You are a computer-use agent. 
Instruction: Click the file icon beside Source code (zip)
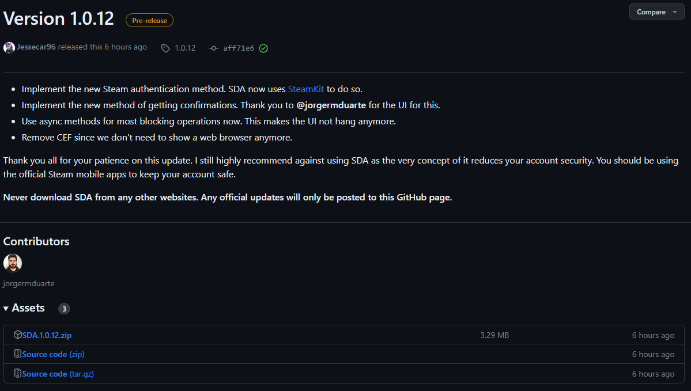point(18,354)
